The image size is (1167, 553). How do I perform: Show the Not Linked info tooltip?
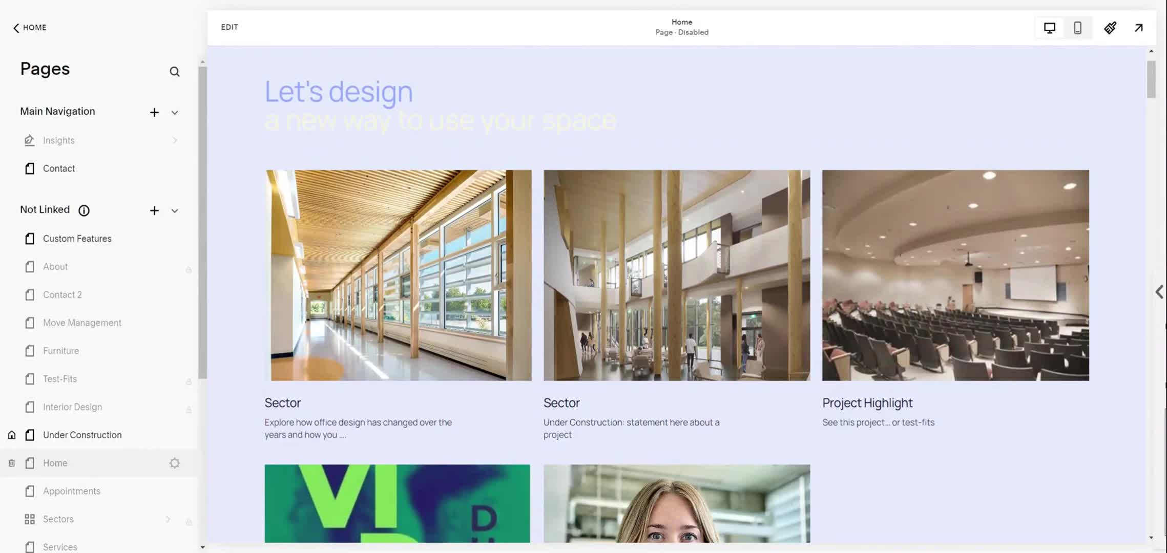[84, 210]
